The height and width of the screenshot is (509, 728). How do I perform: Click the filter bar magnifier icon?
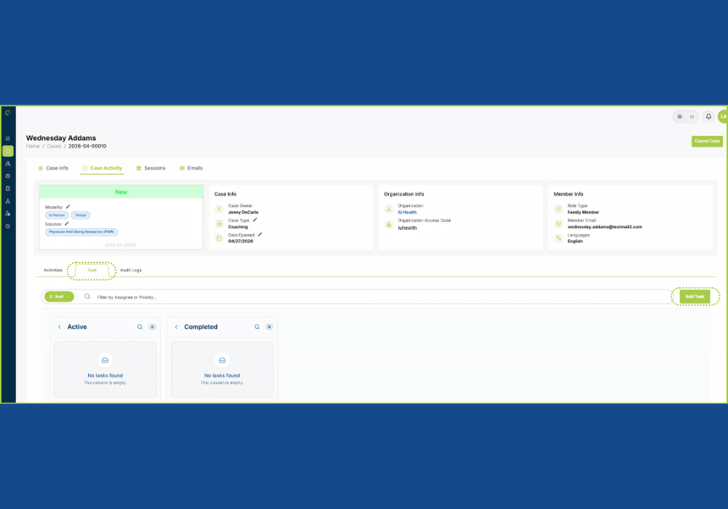(87, 297)
